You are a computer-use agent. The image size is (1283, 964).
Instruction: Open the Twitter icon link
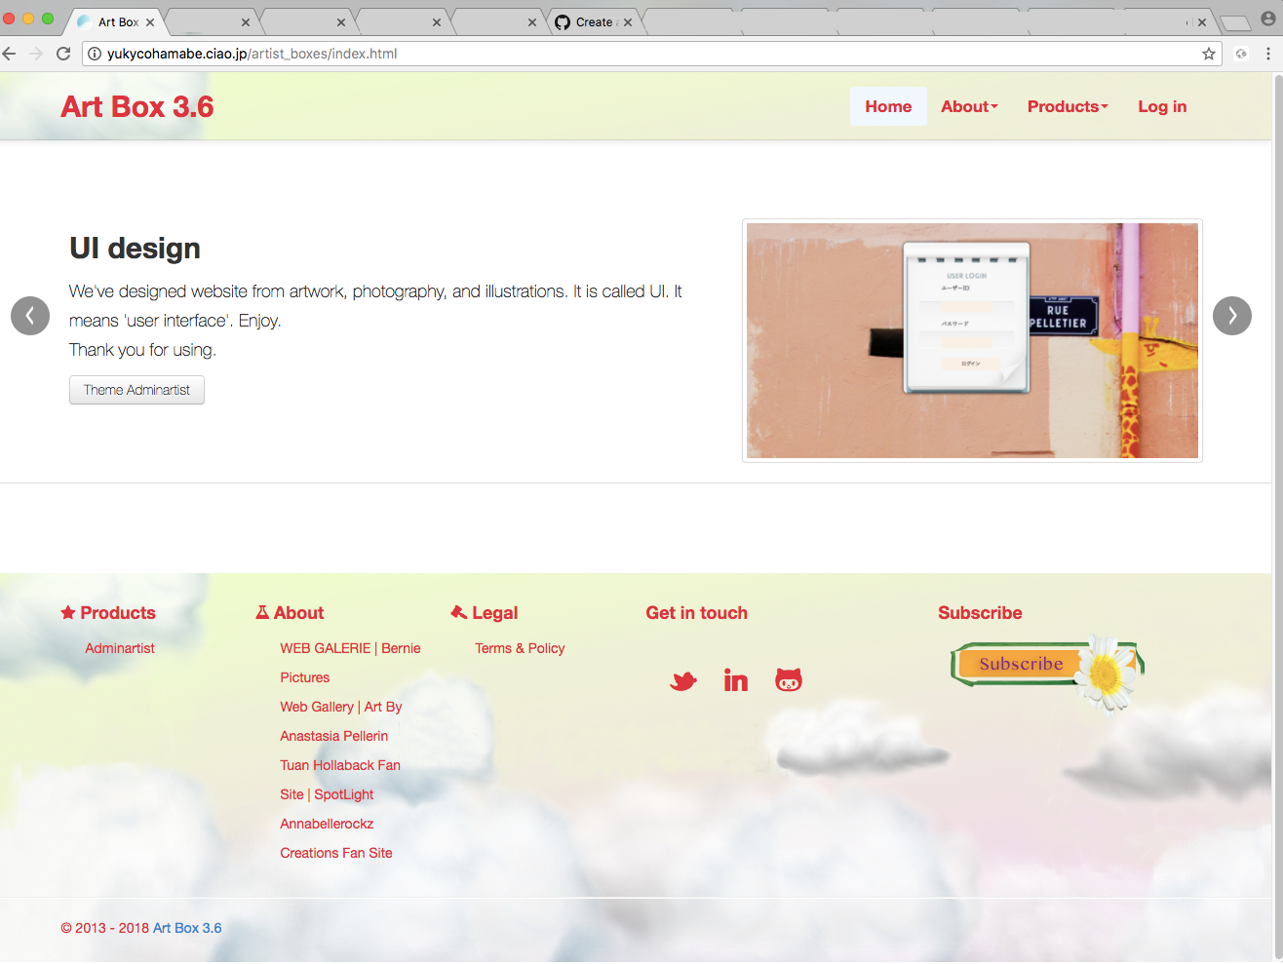(683, 680)
